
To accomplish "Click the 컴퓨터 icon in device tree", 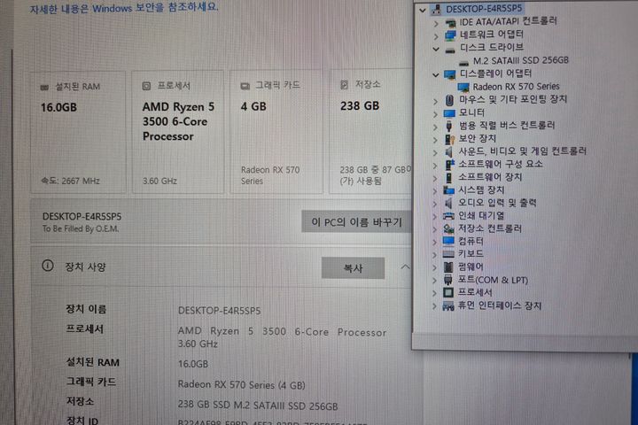I will click(448, 242).
